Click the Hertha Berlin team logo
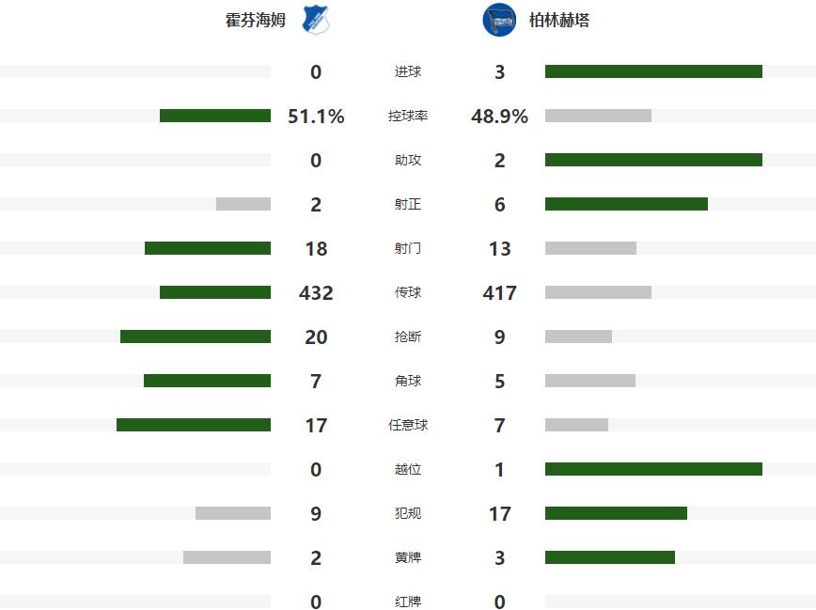The image size is (816, 610). point(499,20)
